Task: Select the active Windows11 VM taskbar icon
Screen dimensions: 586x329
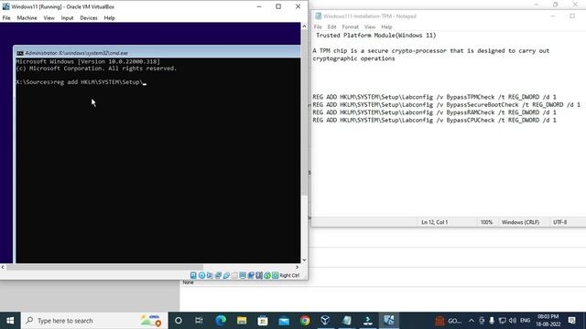Action: (388, 321)
